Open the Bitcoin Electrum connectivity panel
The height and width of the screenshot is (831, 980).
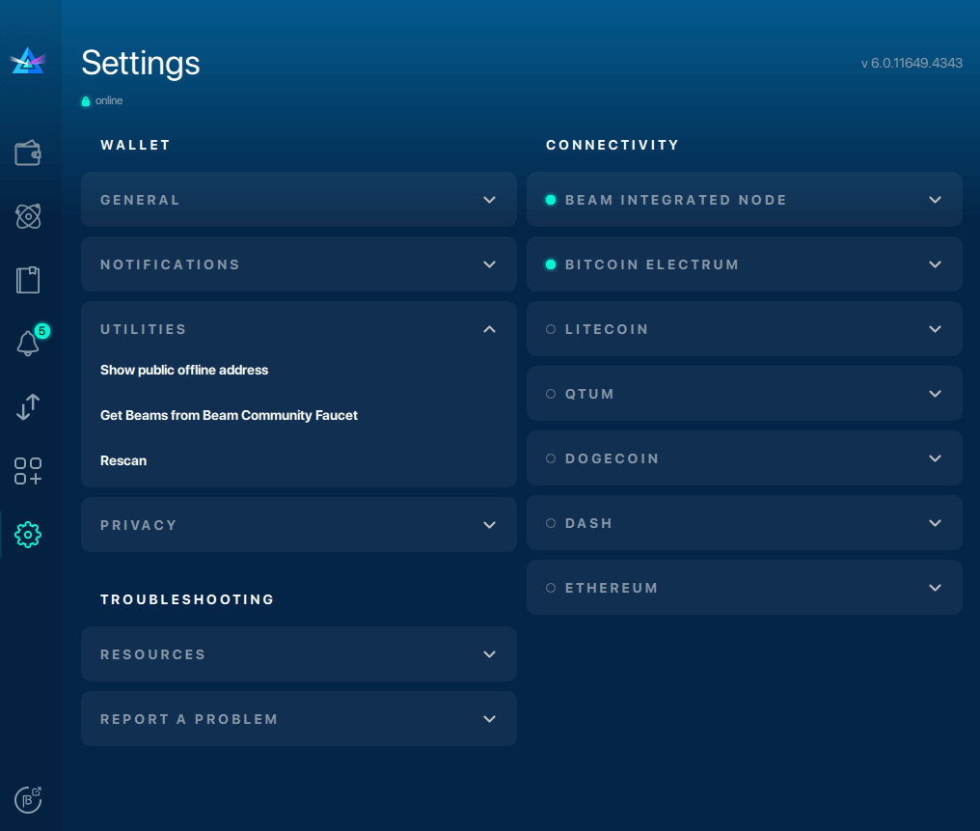pyautogui.click(x=744, y=264)
